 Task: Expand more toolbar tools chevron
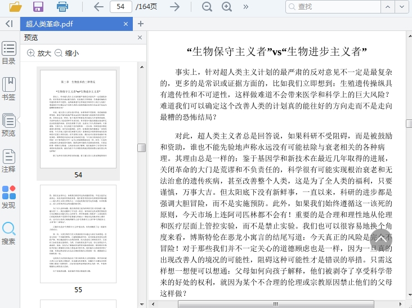(x=246, y=7)
